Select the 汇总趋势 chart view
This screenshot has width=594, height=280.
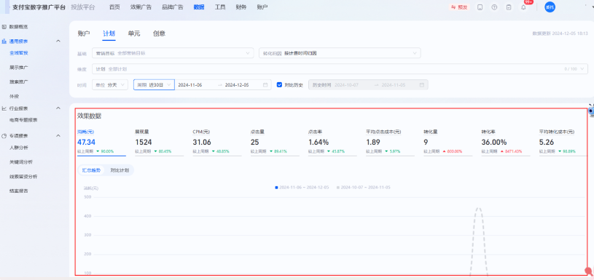point(91,170)
